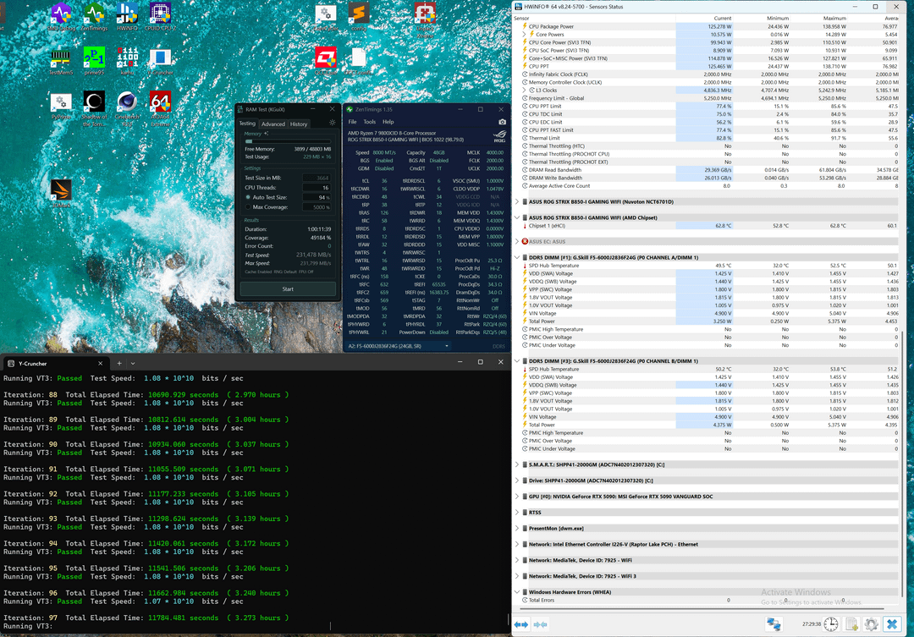Open the CPUID CPU-Z desktop shortcut
This screenshot has width=914, height=637.
[x=160, y=17]
